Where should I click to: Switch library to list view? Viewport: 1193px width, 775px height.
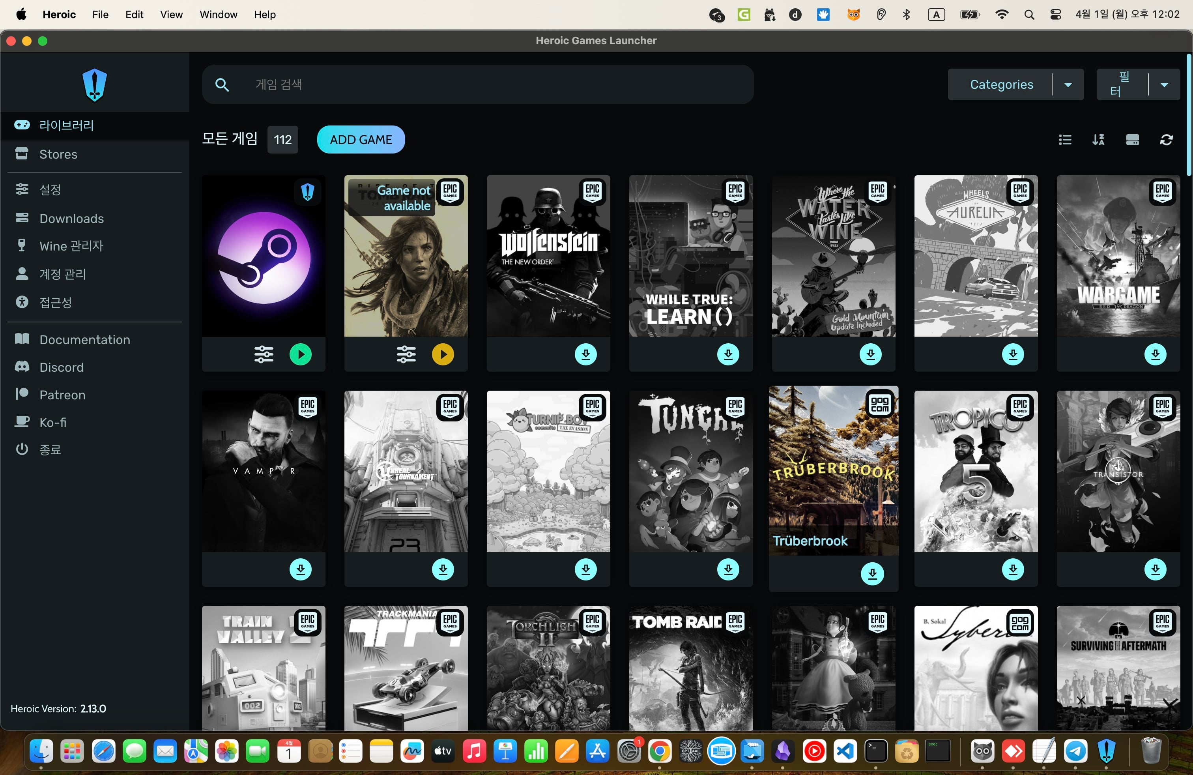[1065, 140]
